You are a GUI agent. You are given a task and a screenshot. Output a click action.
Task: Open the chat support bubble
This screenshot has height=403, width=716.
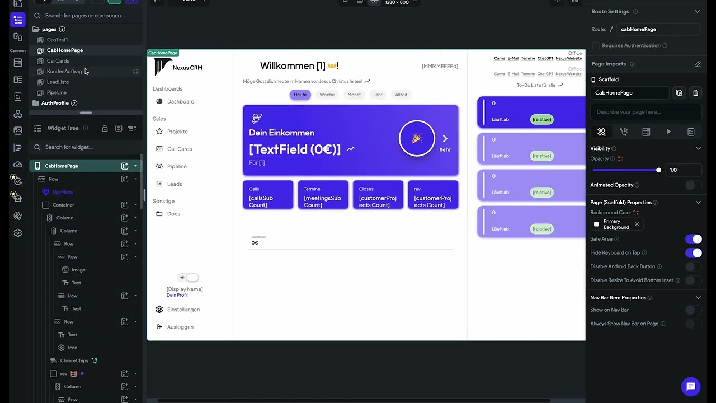click(691, 386)
